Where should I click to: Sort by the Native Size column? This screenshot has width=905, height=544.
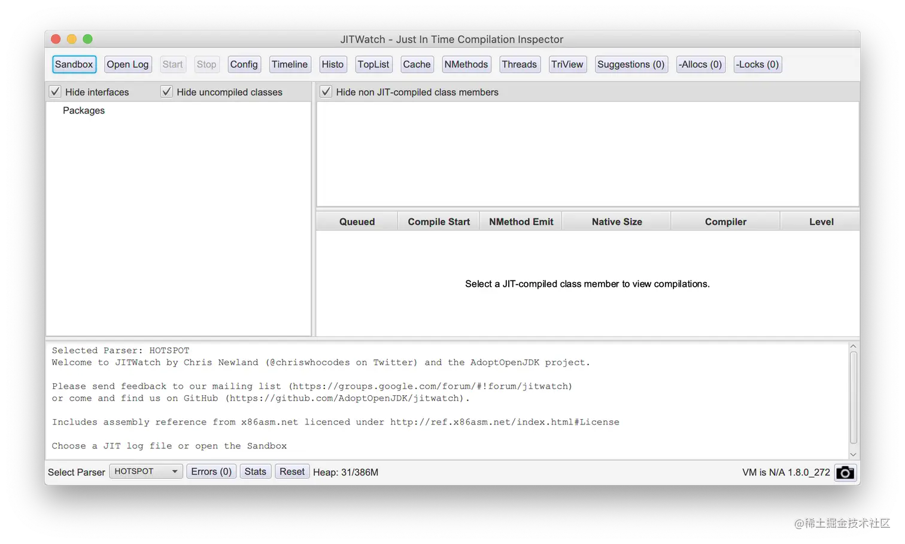(x=617, y=222)
